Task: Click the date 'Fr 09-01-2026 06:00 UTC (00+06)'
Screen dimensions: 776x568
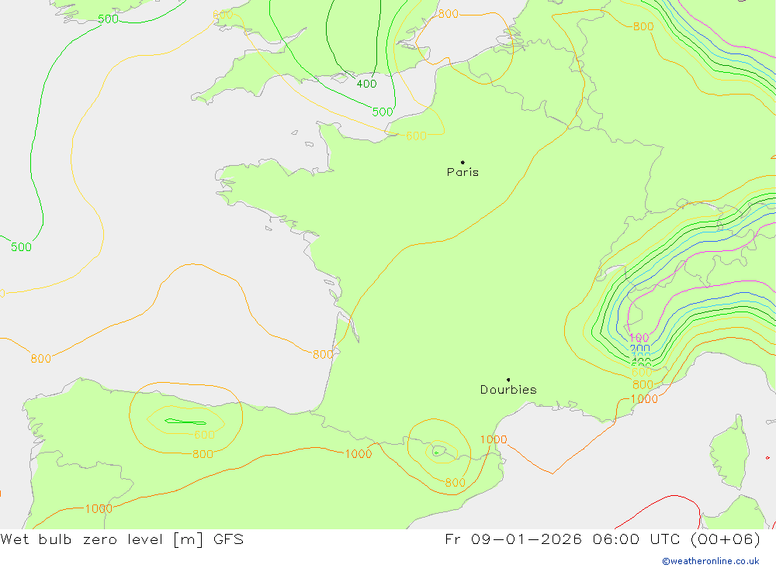Action: (x=602, y=539)
